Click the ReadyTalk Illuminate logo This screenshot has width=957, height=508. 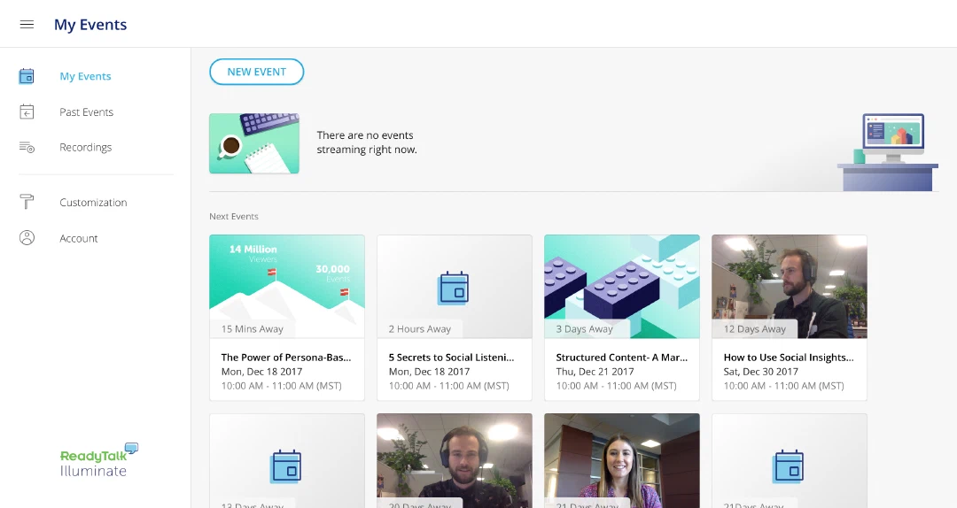(99, 460)
